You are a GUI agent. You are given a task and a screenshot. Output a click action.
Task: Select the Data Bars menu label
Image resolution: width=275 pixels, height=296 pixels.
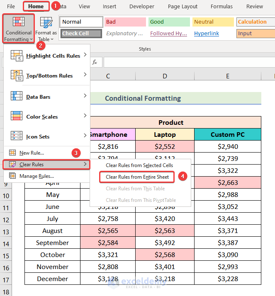[x=38, y=97]
